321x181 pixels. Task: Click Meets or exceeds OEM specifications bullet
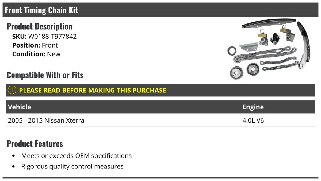(x=76, y=156)
